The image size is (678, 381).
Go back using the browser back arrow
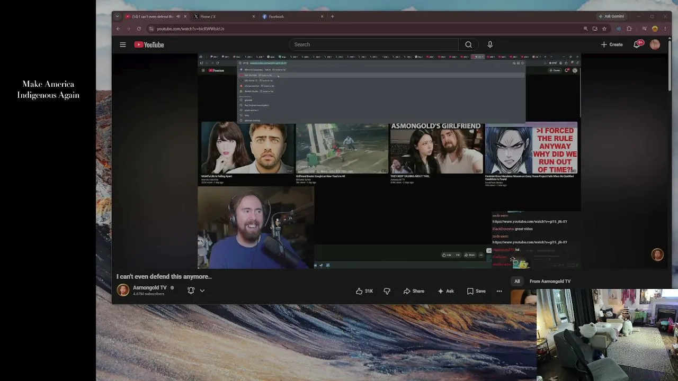click(118, 29)
